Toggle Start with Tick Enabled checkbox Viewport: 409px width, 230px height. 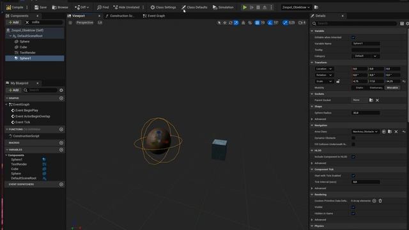[x=353, y=176]
